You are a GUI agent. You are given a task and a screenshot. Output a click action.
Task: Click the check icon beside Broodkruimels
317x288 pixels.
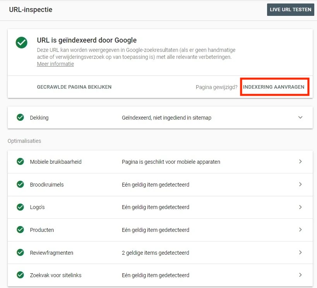coord(20,184)
